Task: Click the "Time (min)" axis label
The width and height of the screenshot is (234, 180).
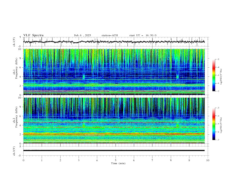Action: tap(118, 163)
